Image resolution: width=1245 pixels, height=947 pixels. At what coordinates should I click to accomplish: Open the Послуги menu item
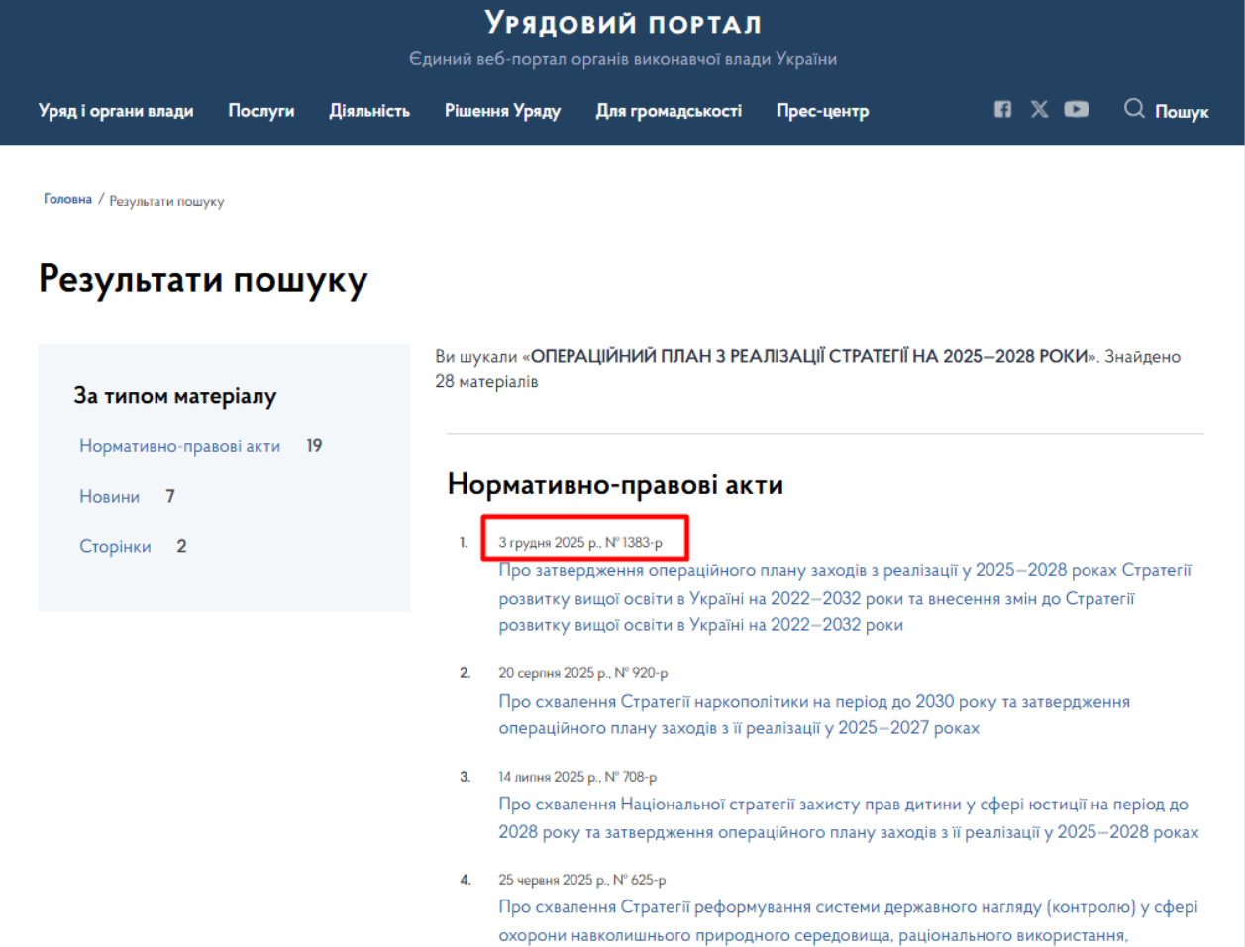(x=261, y=111)
